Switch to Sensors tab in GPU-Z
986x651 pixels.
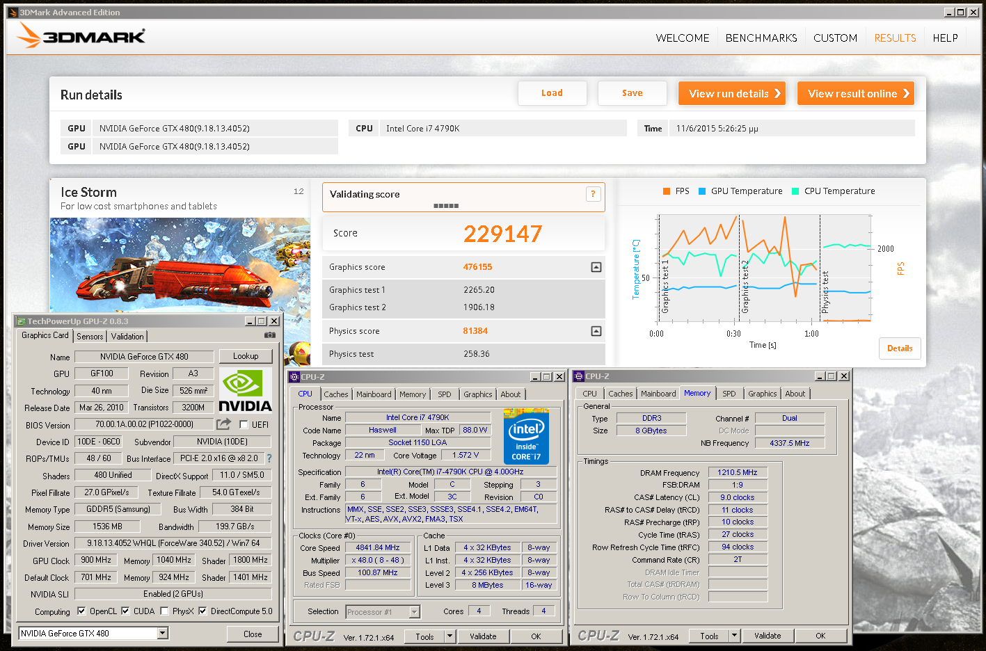90,337
